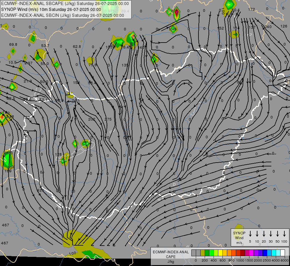Image resolution: width=290 pixels, height=266 pixels.
Task: Select the white swatch ending at 6000
Action: (283, 253)
